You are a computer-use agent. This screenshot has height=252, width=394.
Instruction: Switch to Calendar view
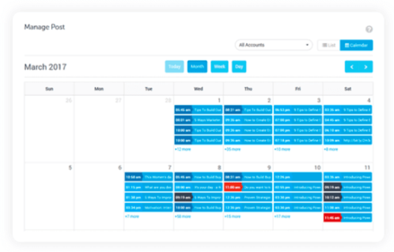[356, 45]
